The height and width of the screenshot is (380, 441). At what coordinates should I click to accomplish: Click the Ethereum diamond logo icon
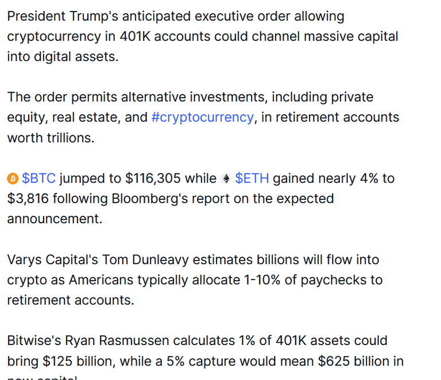(226, 179)
